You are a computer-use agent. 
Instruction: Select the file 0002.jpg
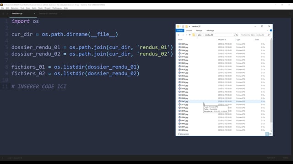184,47
